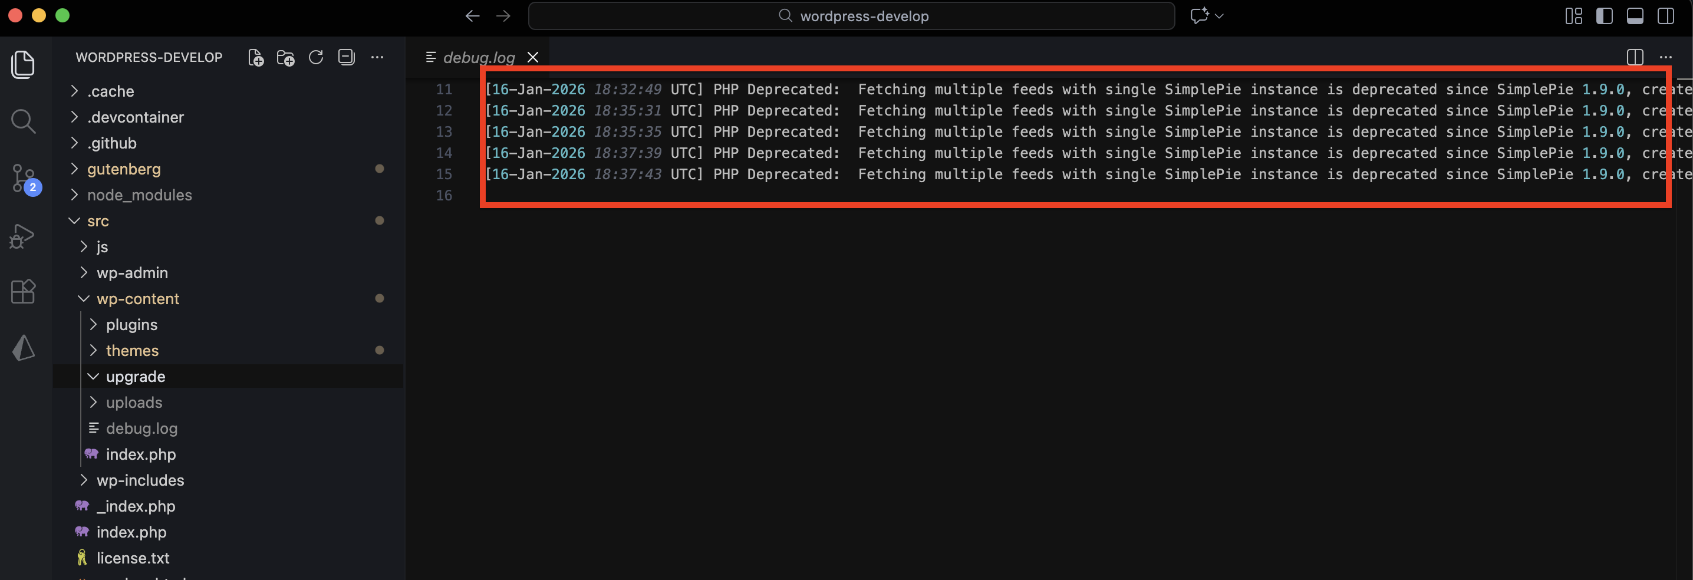The height and width of the screenshot is (580, 1693).
Task: Click the New Folder icon in explorer
Action: point(285,58)
